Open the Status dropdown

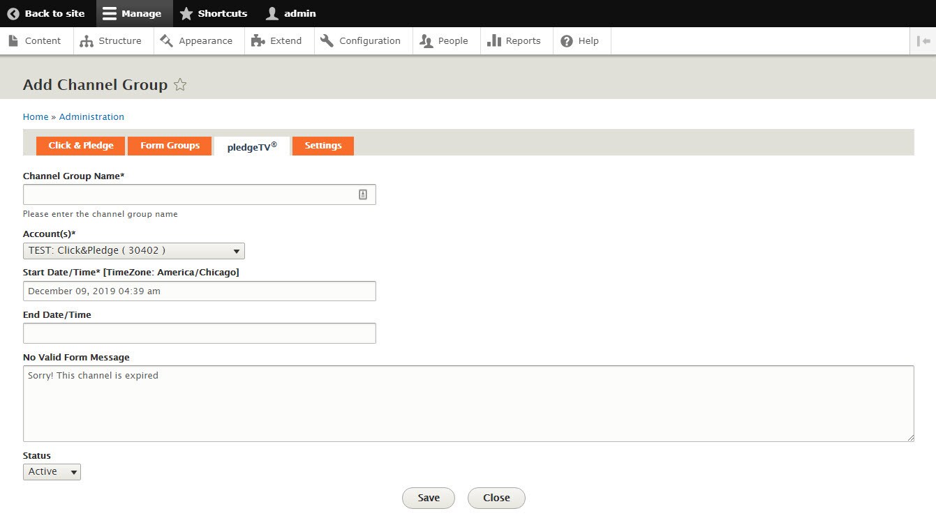point(52,472)
